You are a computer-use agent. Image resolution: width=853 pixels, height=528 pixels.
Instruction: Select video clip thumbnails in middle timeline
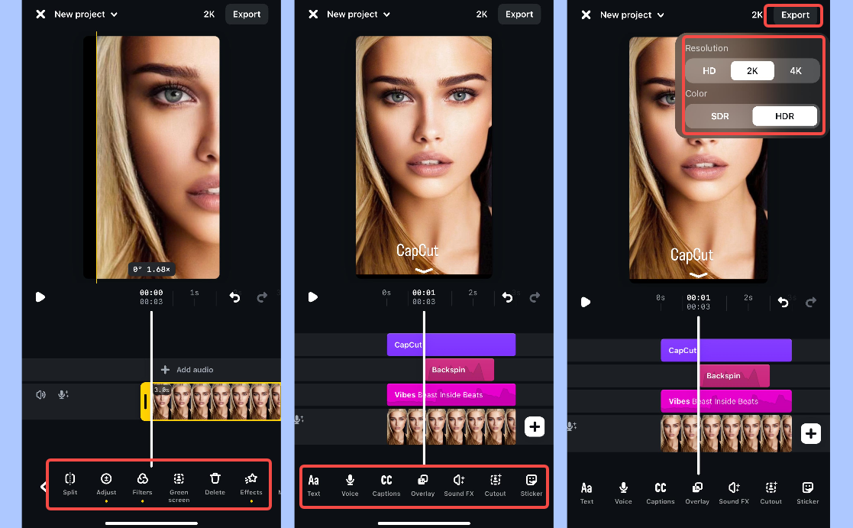tap(451, 426)
